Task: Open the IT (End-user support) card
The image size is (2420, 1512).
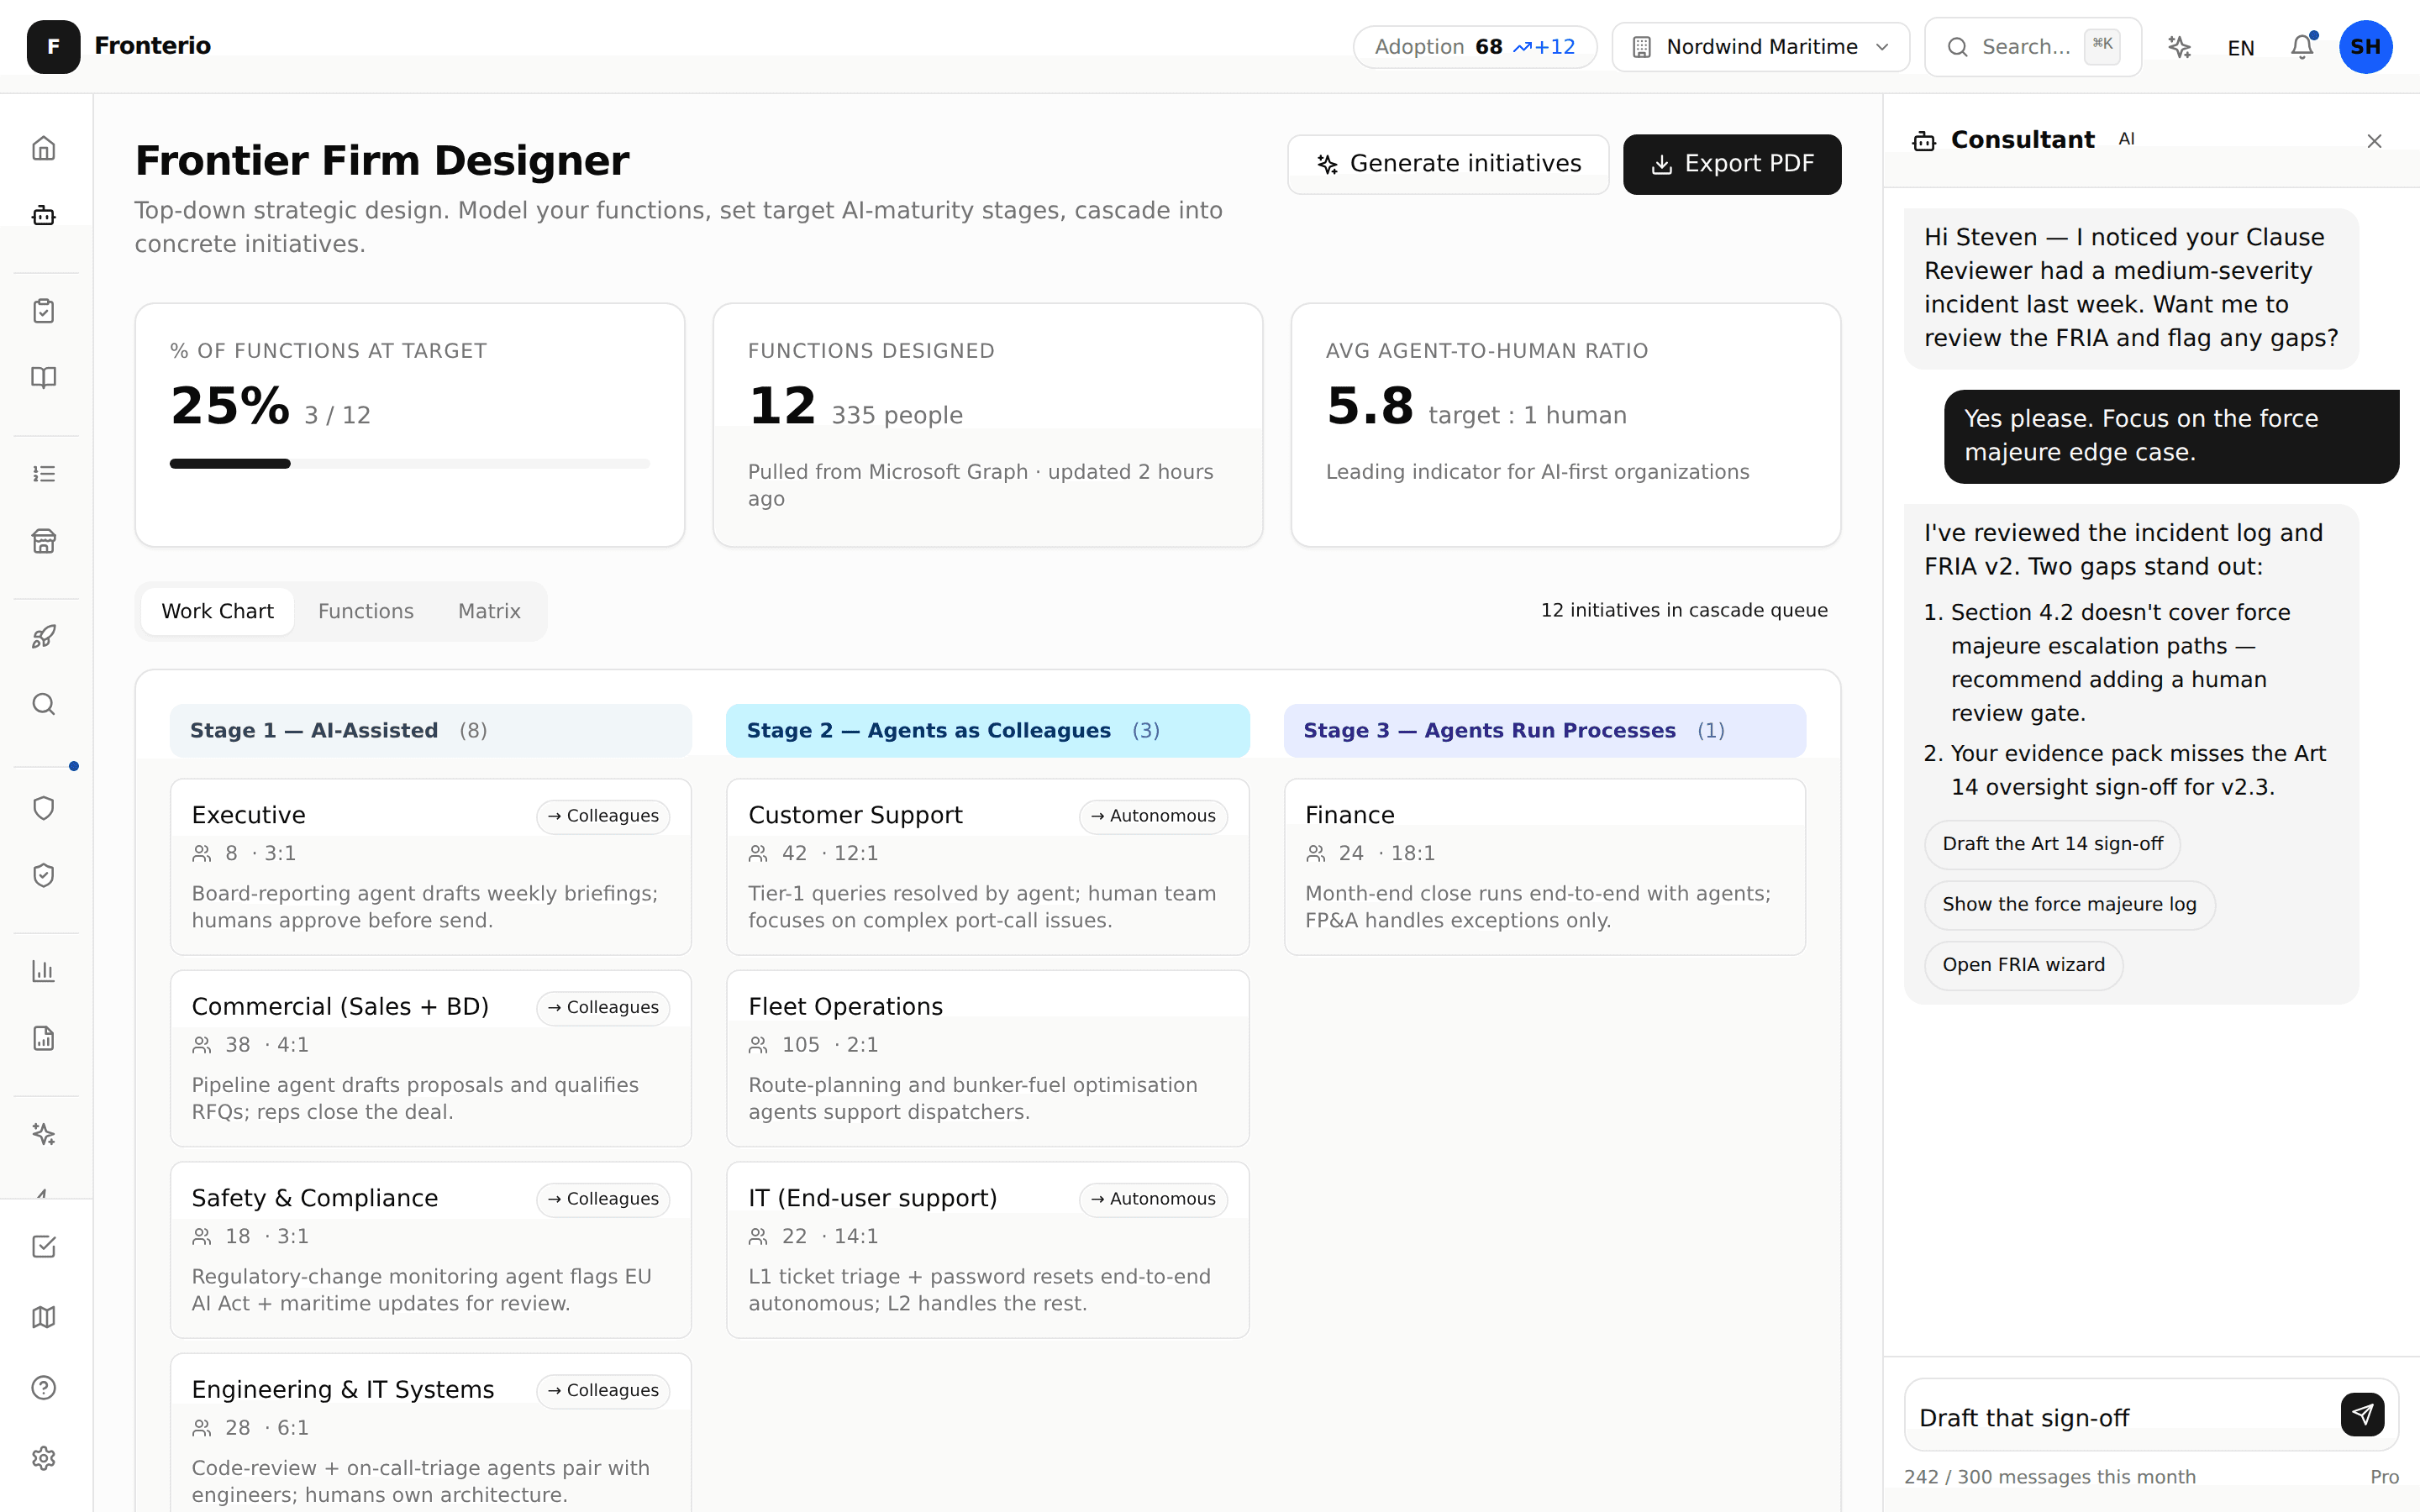Action: (x=987, y=1250)
